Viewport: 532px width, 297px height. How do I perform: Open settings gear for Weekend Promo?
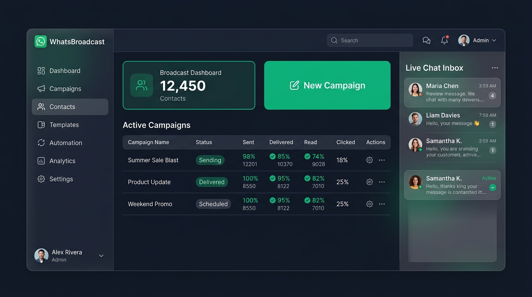[370, 204]
